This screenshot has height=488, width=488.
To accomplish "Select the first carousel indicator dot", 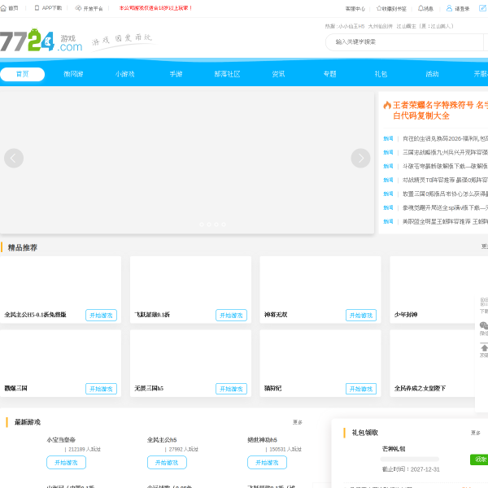I will (202, 224).
